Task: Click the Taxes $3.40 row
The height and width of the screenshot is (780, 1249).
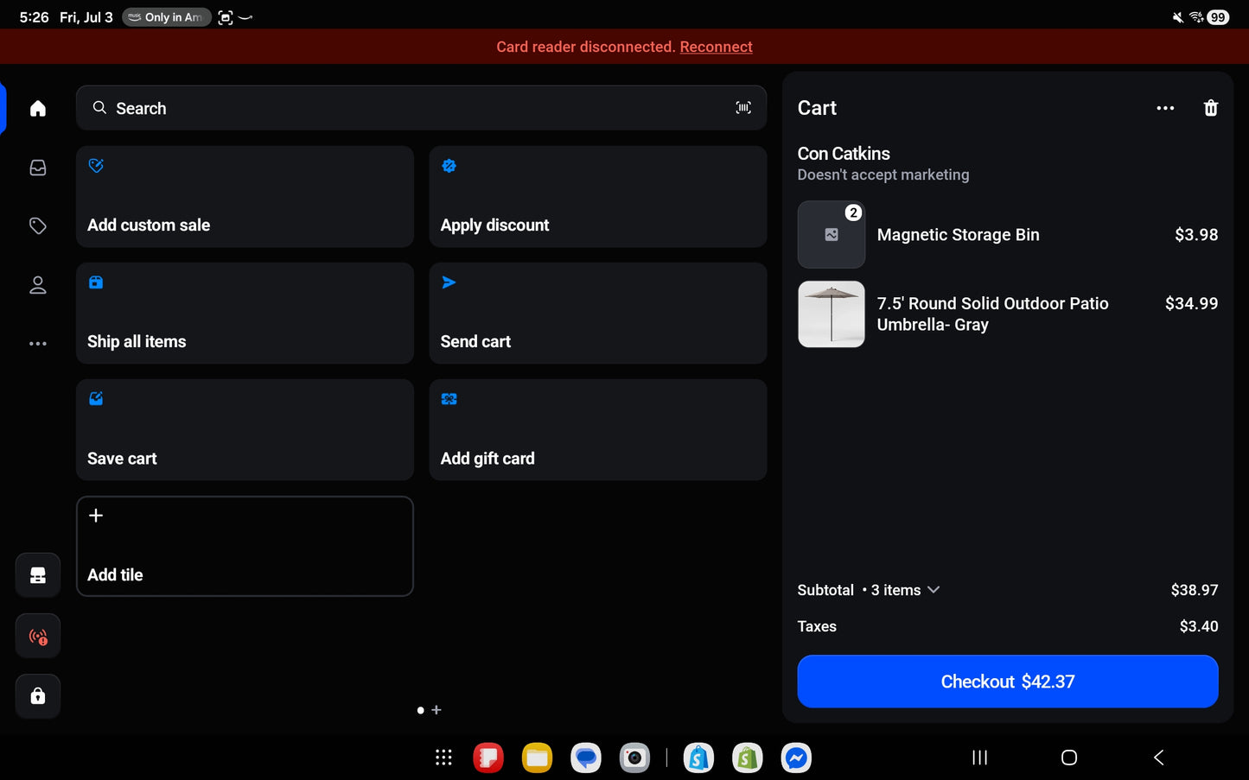Action: [x=1008, y=626]
